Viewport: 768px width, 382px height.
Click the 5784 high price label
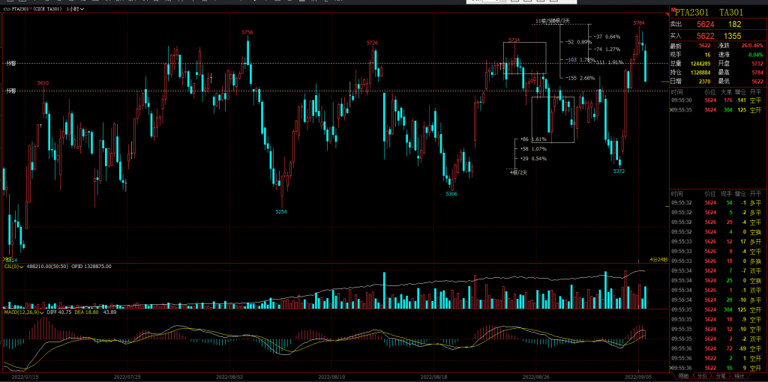(638, 23)
